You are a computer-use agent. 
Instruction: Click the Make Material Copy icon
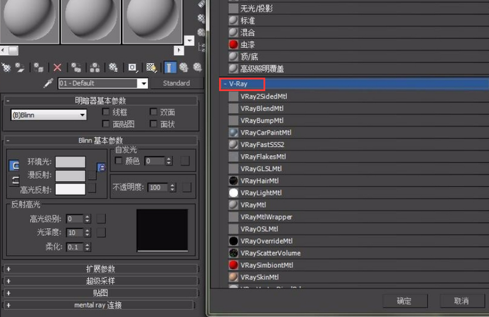(x=76, y=67)
